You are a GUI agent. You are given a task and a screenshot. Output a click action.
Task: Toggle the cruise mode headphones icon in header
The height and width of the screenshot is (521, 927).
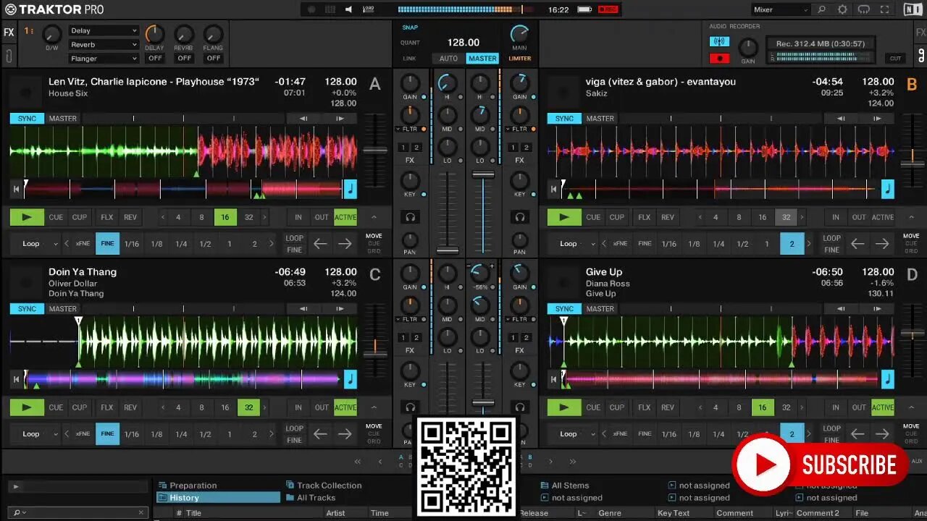click(x=863, y=9)
